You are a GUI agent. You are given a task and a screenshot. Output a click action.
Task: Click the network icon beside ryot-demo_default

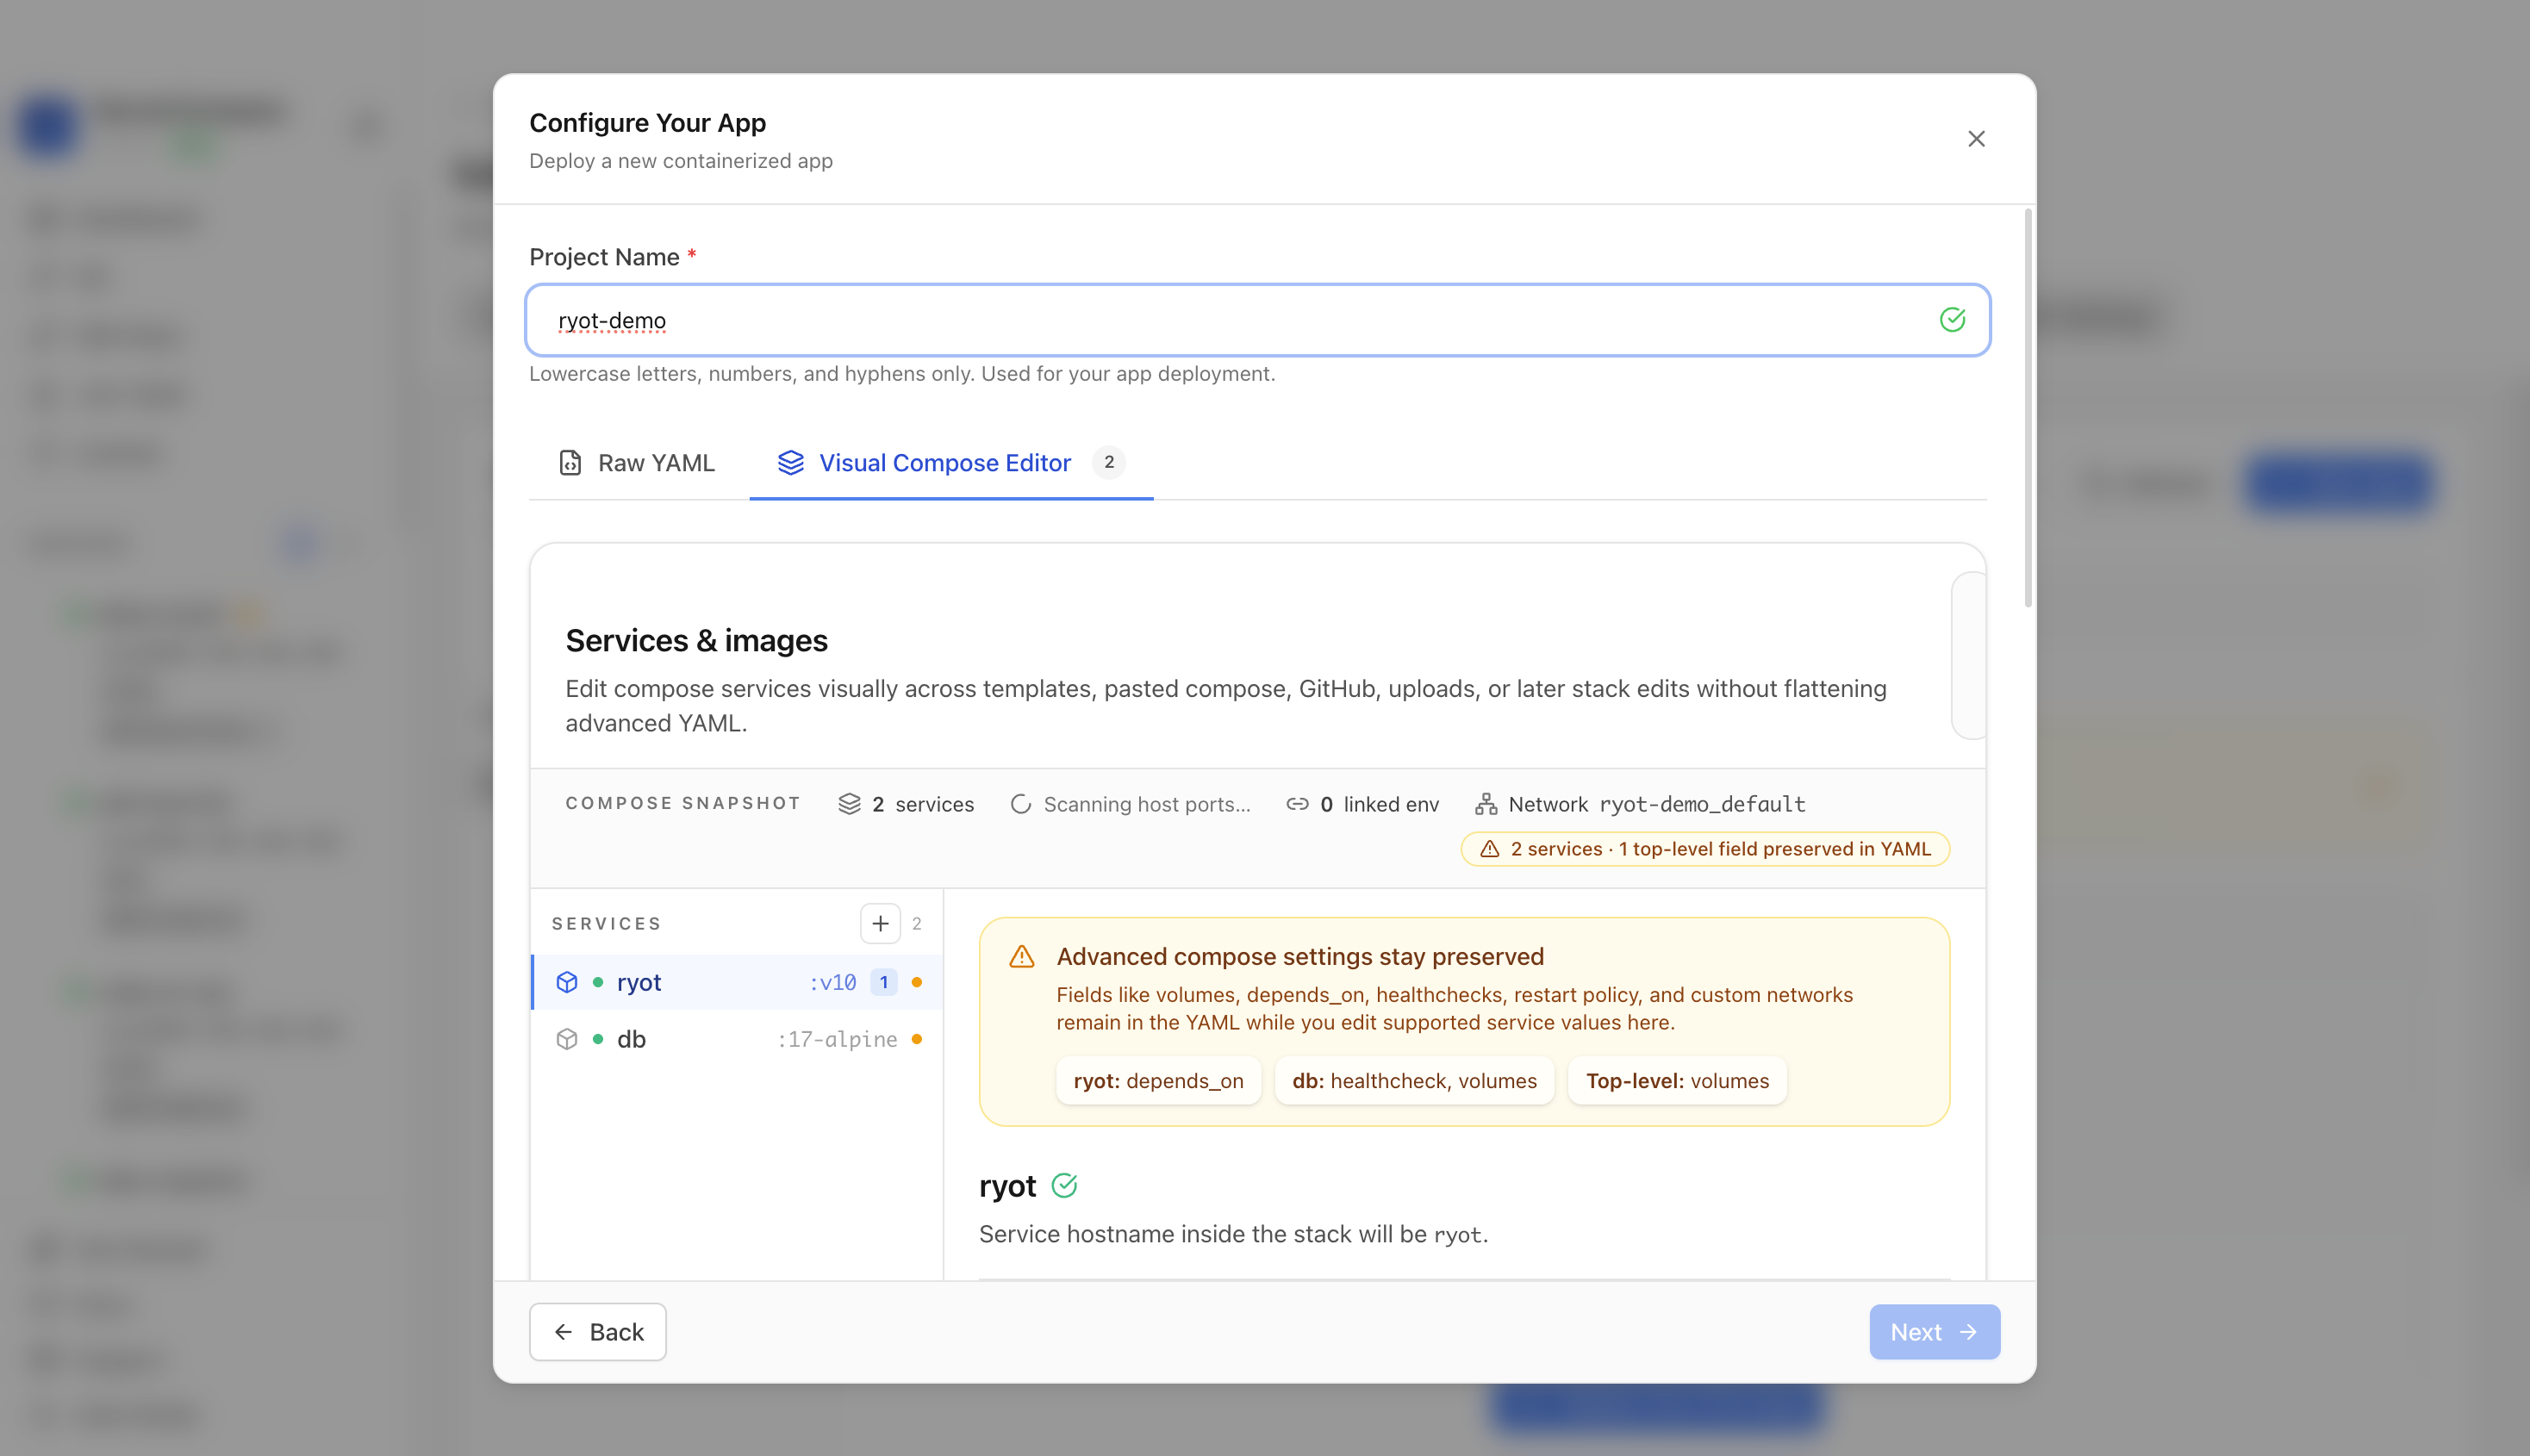click(1486, 804)
